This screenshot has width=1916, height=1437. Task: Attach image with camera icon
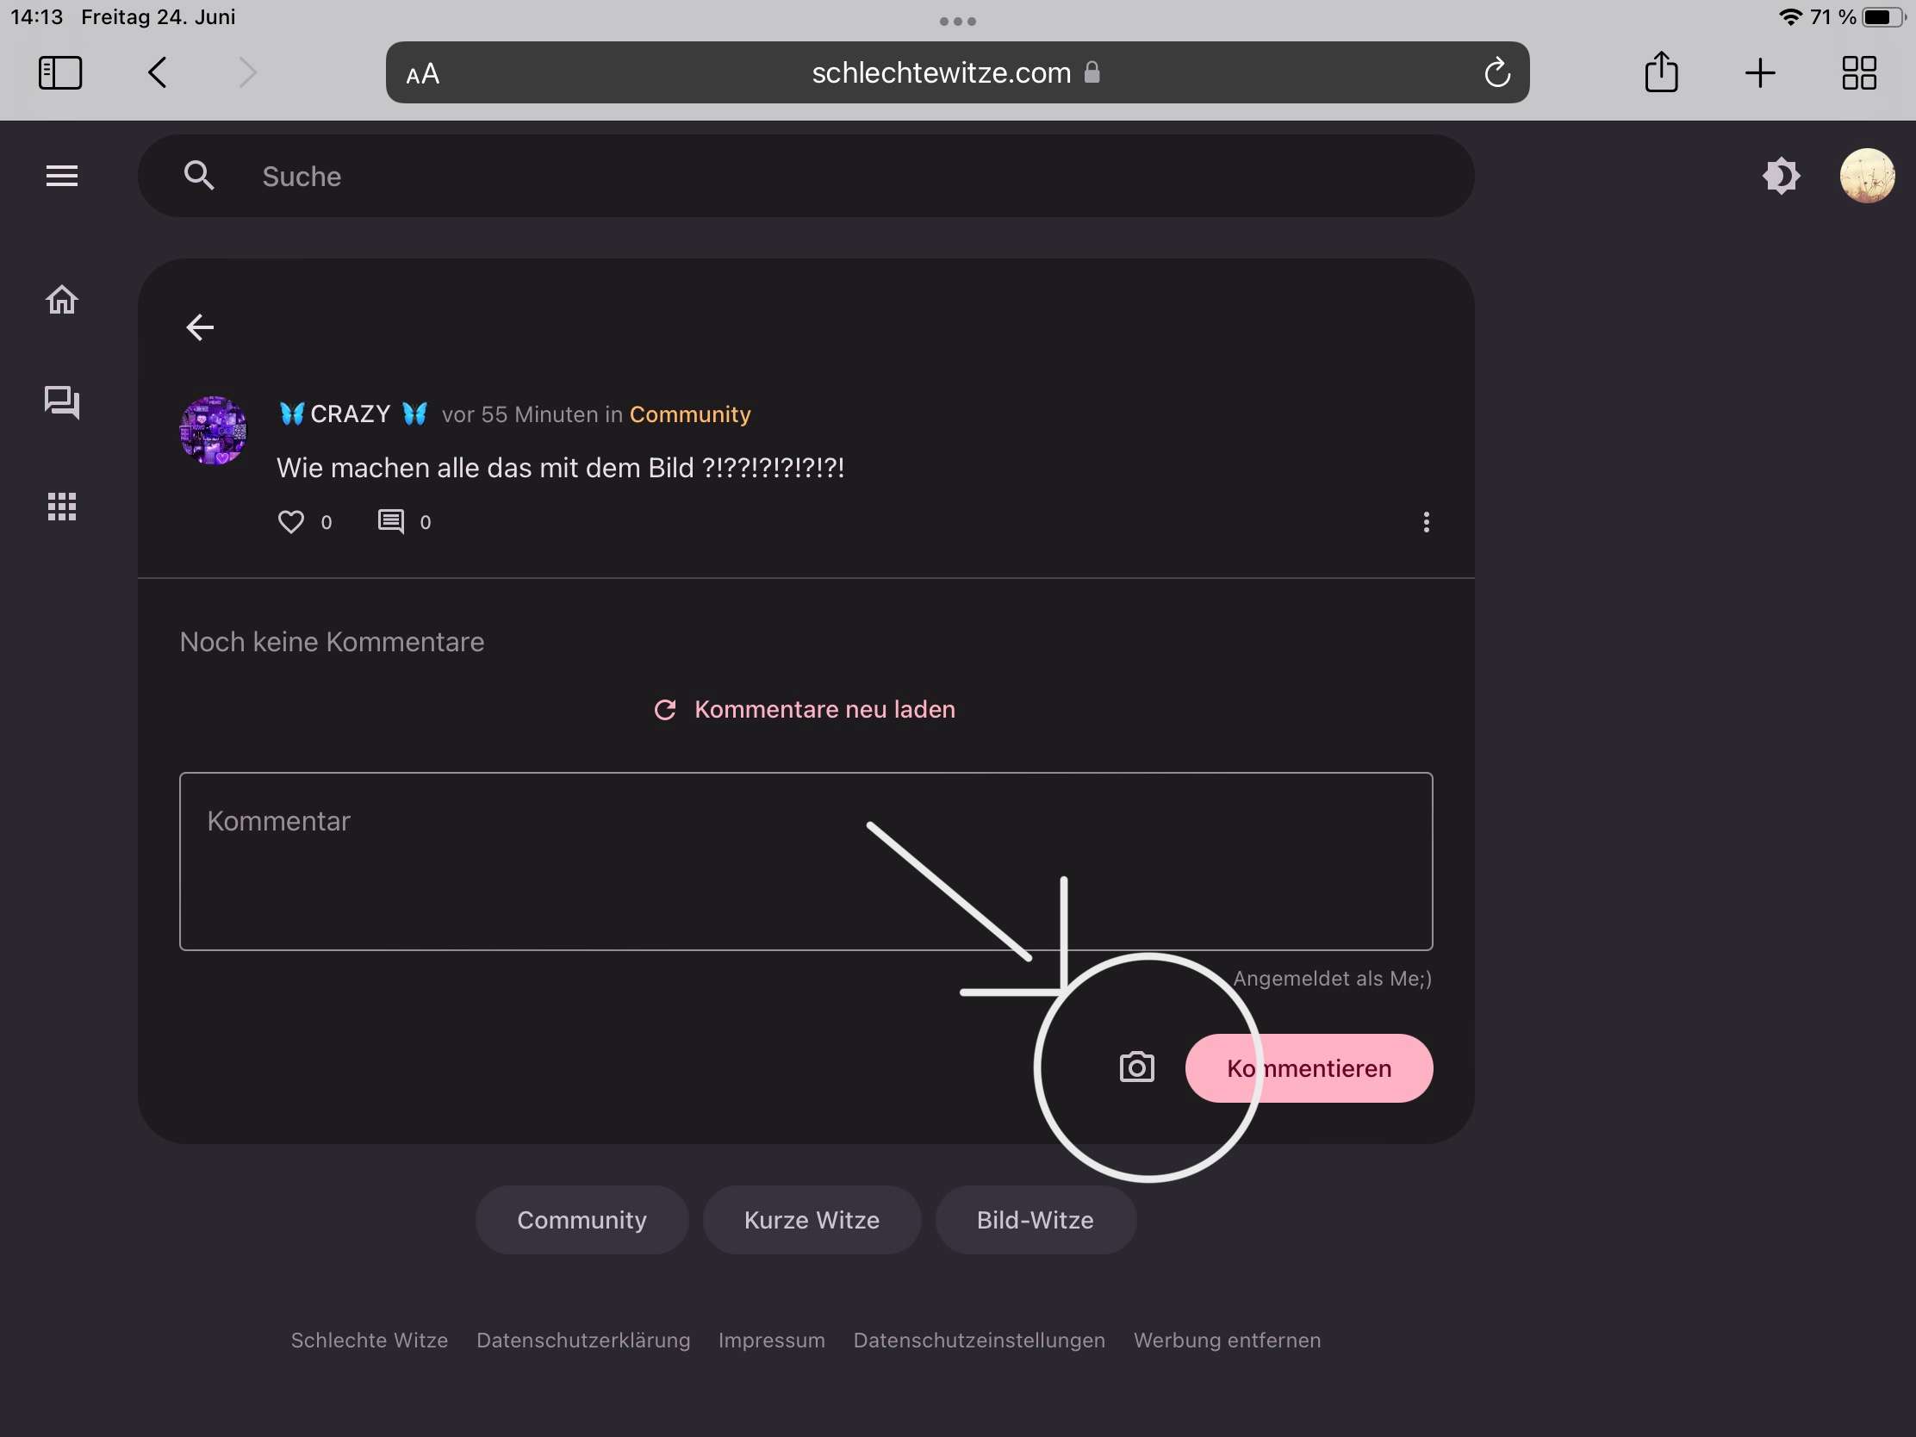1136,1067
